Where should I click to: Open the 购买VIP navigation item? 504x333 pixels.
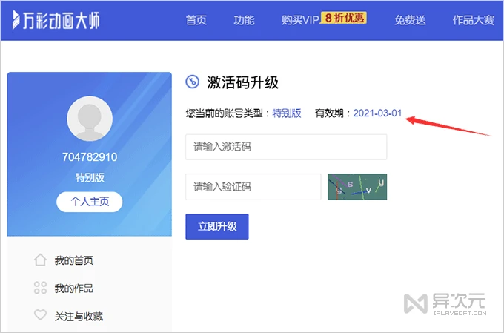[x=300, y=20]
